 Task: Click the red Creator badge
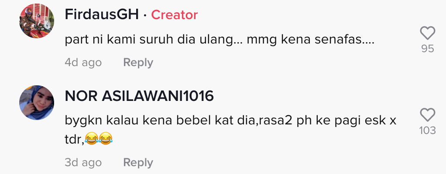click(x=175, y=15)
